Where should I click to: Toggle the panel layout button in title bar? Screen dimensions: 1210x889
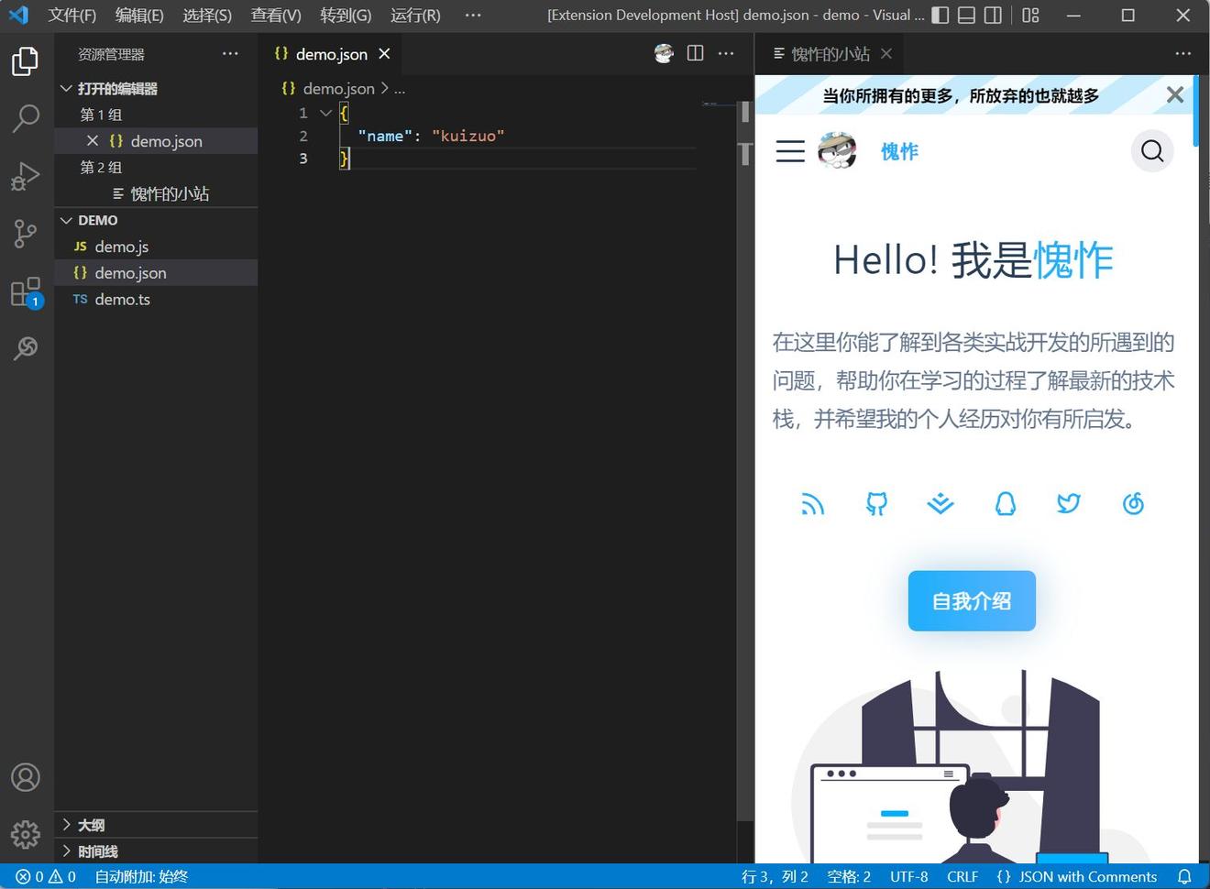[x=966, y=15]
